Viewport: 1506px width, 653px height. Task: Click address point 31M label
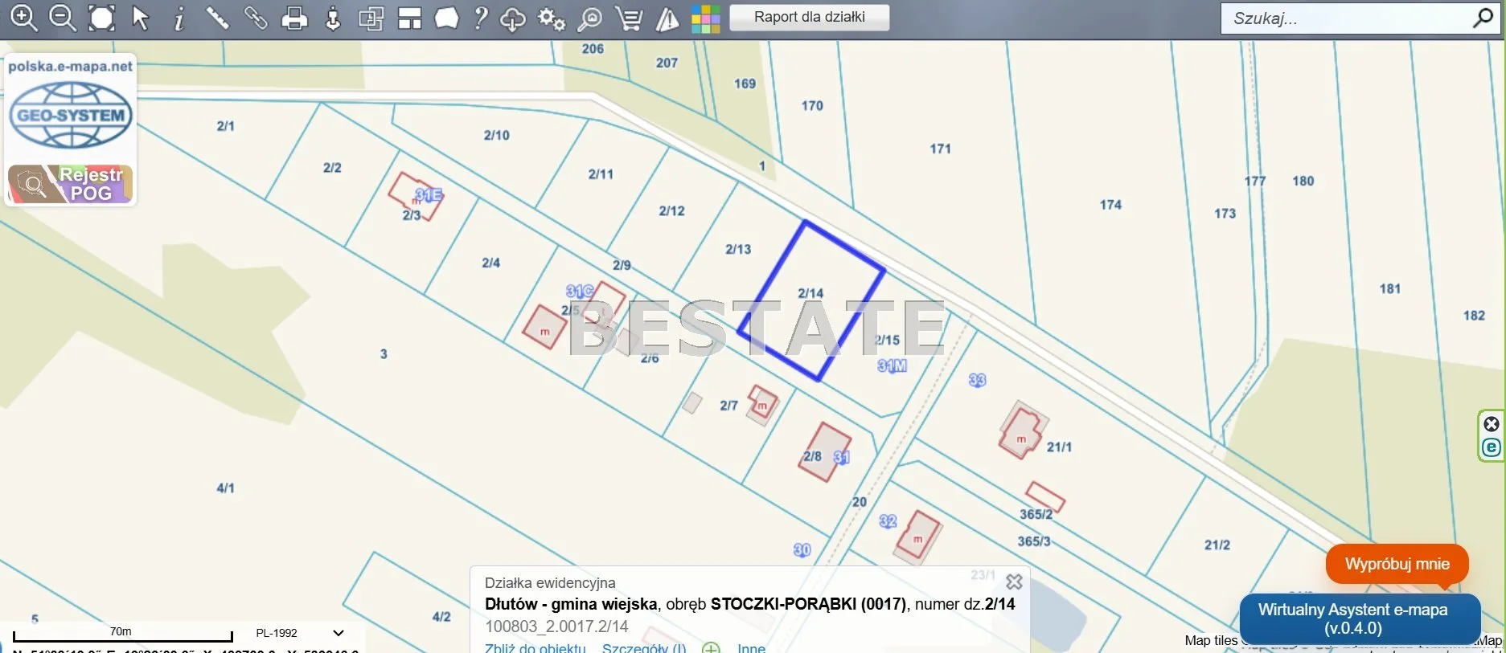[x=892, y=365]
